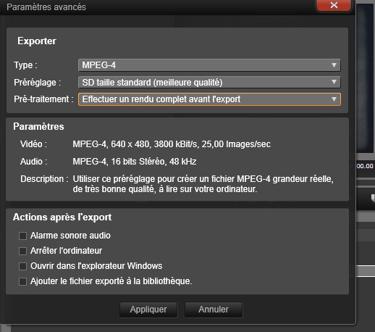Screen dimensions: 375x332
Task: Enable Alarme sonore audio checkbox
Action: [x=22, y=236]
